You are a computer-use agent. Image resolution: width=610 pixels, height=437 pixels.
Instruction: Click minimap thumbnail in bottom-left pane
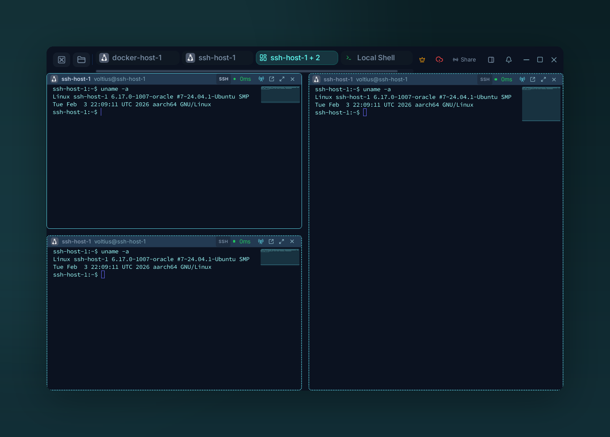click(280, 257)
